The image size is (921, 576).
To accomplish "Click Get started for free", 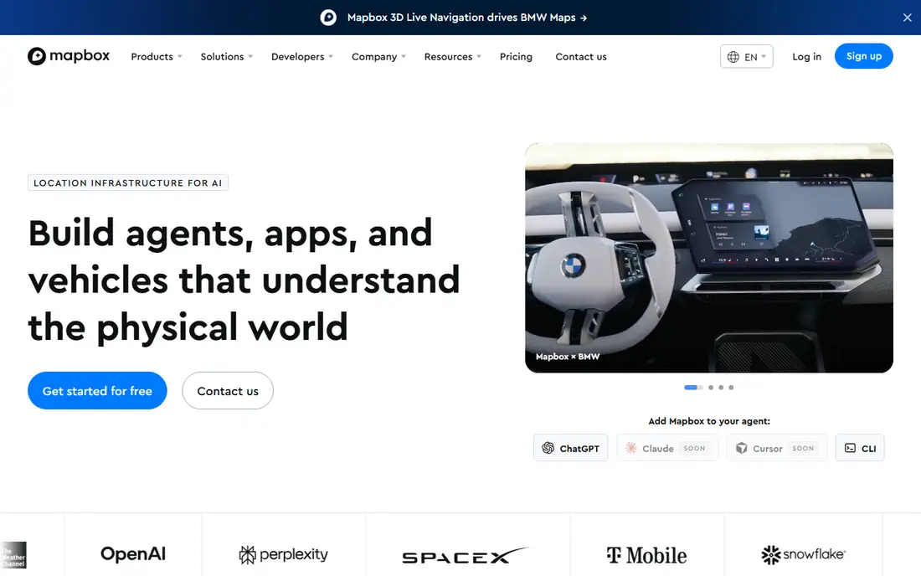I will 97,390.
